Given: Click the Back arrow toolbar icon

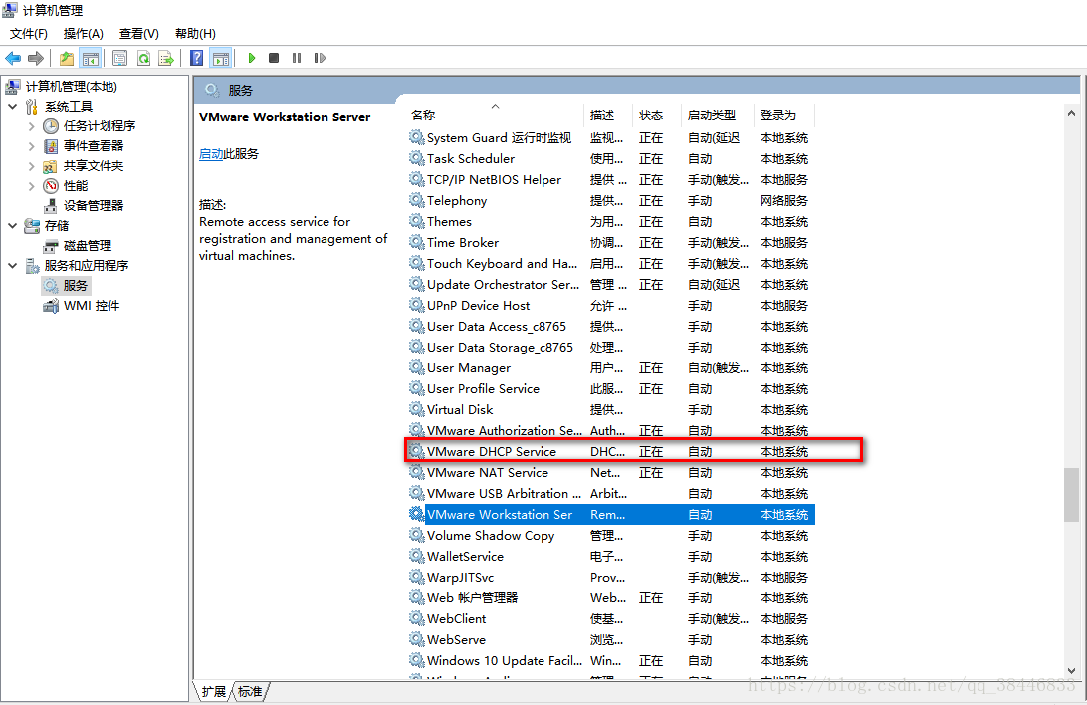Looking at the screenshot, I should 13,58.
